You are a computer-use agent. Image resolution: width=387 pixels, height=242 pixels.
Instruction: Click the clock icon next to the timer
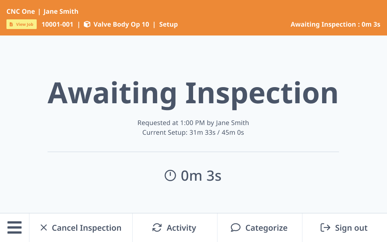170,175
